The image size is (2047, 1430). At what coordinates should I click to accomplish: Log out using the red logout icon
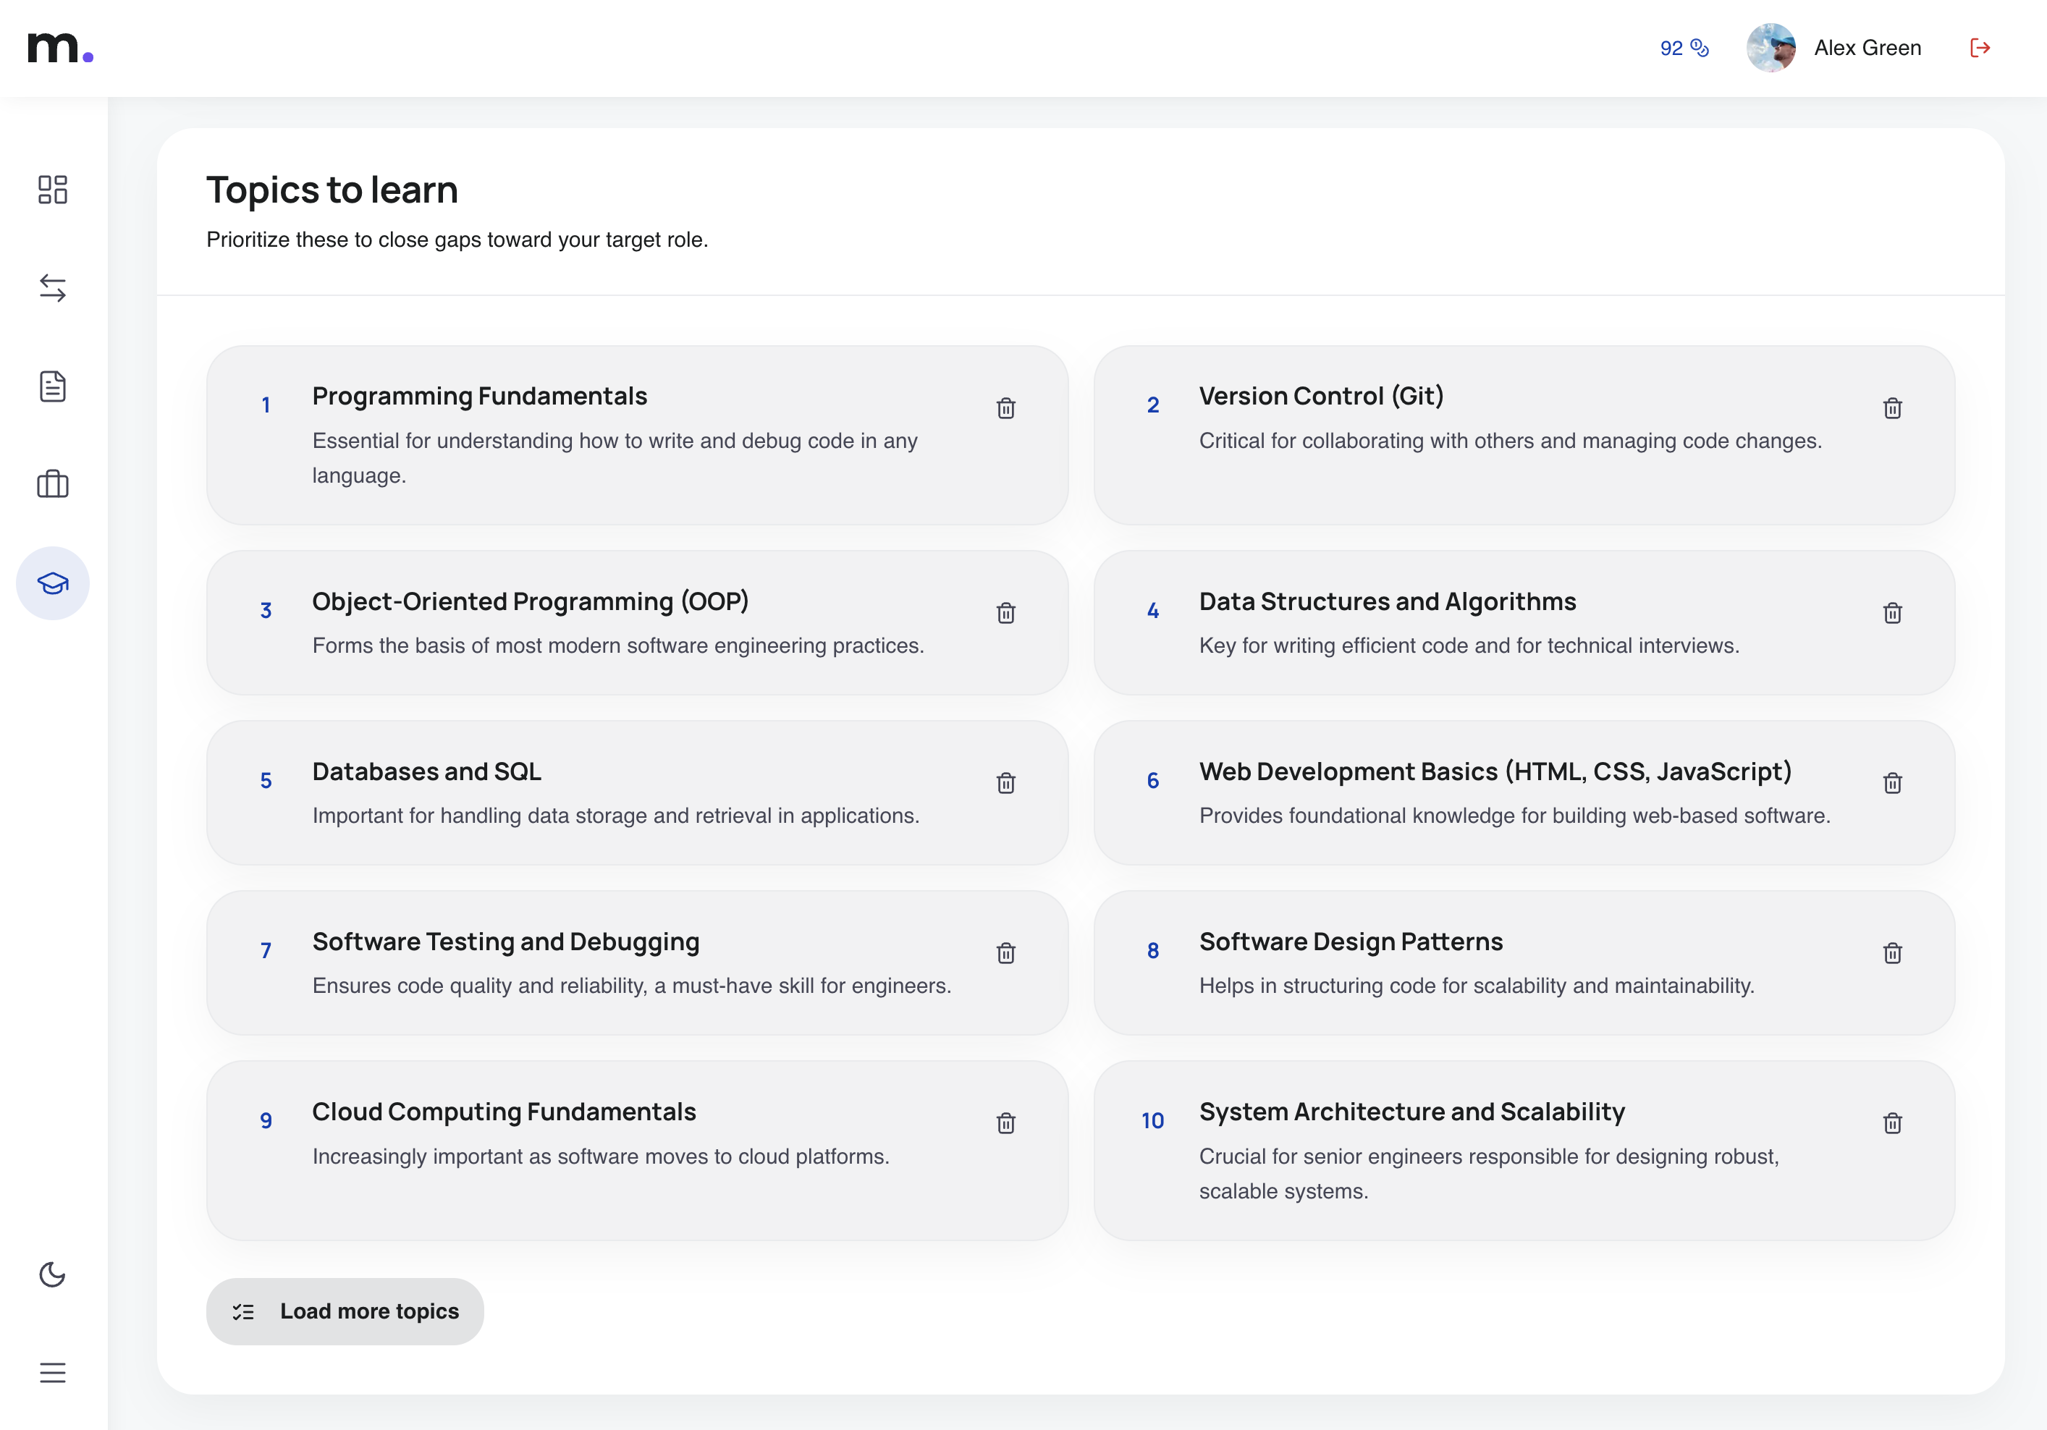1979,47
